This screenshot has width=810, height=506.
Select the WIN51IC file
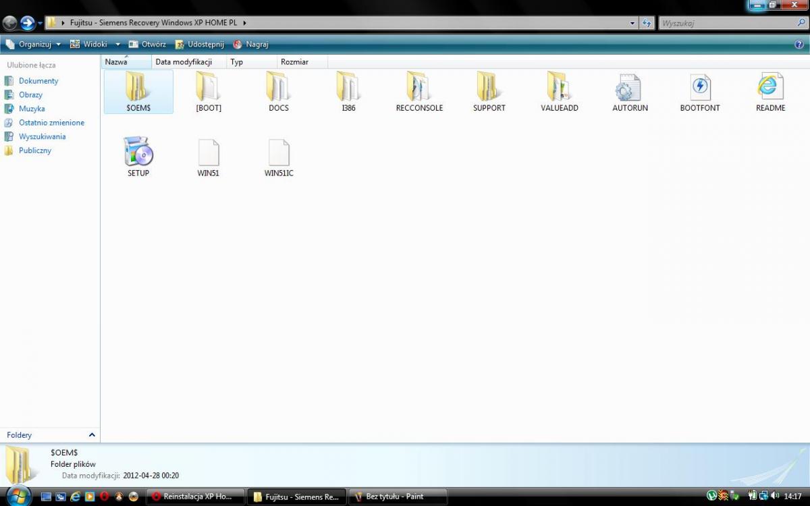(x=279, y=157)
